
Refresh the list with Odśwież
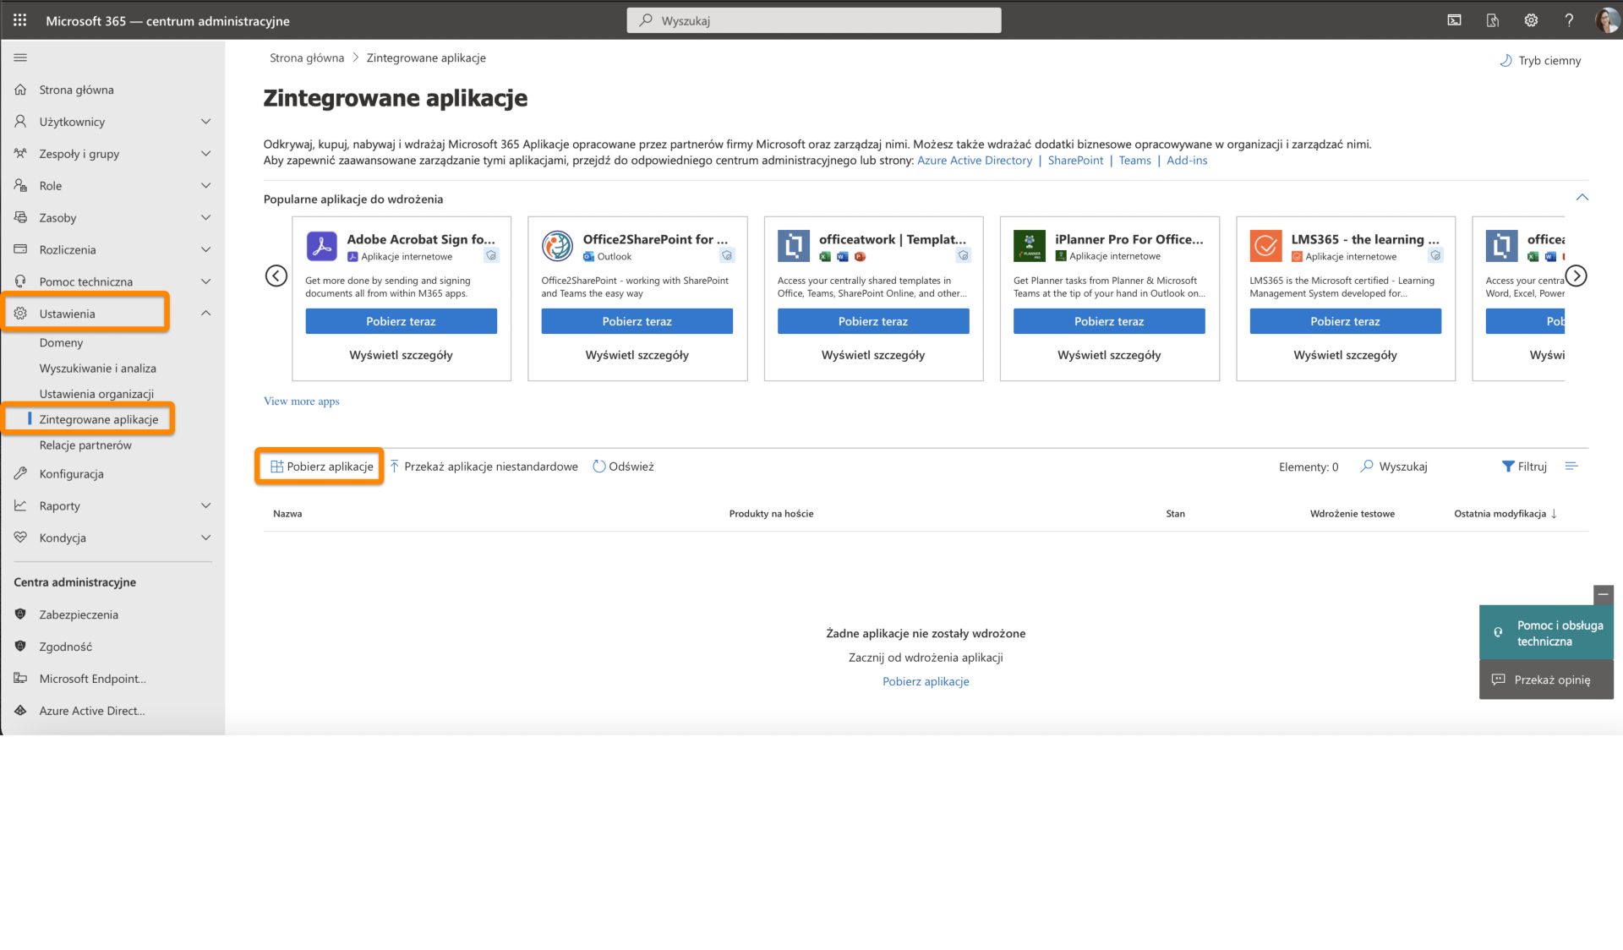(623, 467)
